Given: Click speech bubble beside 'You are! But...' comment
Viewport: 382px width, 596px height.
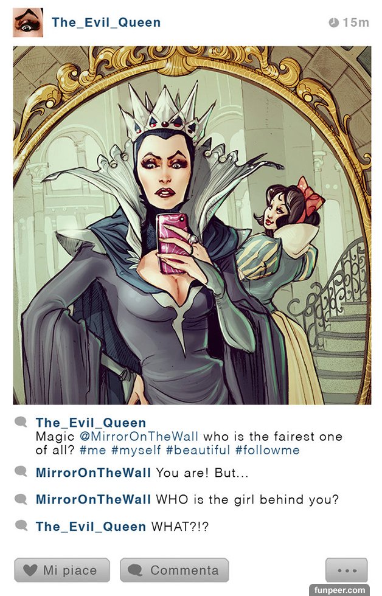Looking at the screenshot, I should click(x=21, y=472).
